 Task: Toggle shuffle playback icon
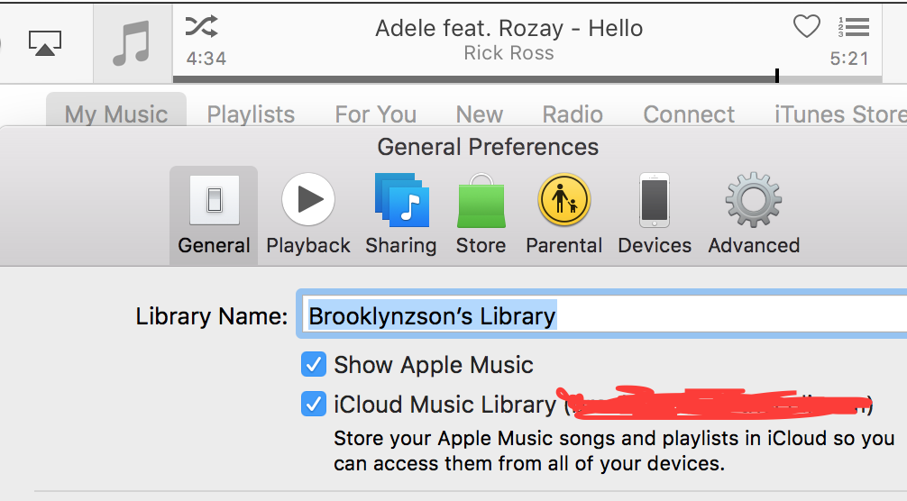coord(201,27)
